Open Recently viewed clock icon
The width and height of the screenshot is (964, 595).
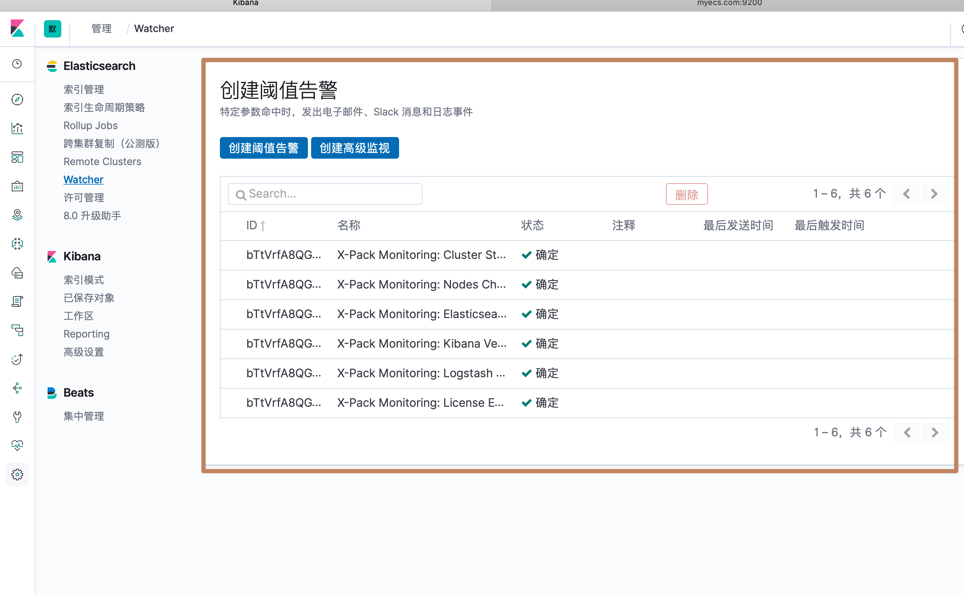[17, 64]
